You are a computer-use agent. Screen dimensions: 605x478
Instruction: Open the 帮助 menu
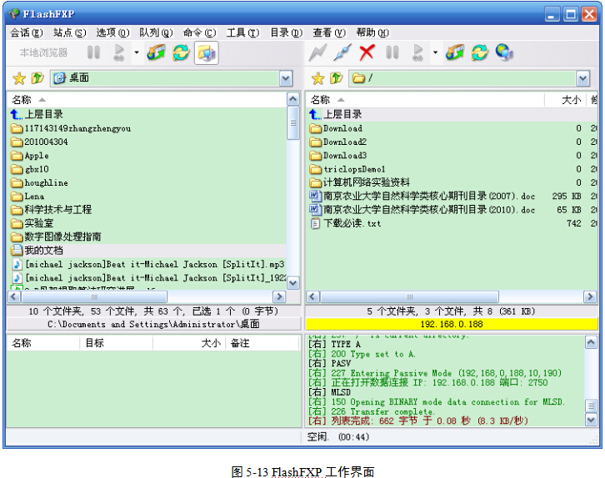(372, 33)
